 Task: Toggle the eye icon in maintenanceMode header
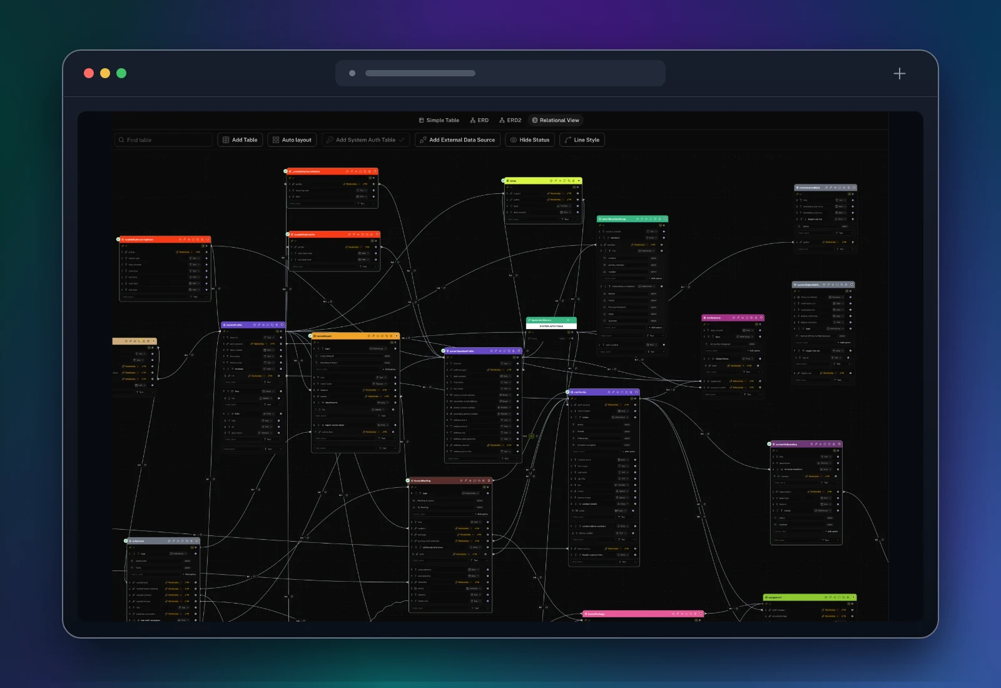pyautogui.click(x=835, y=188)
